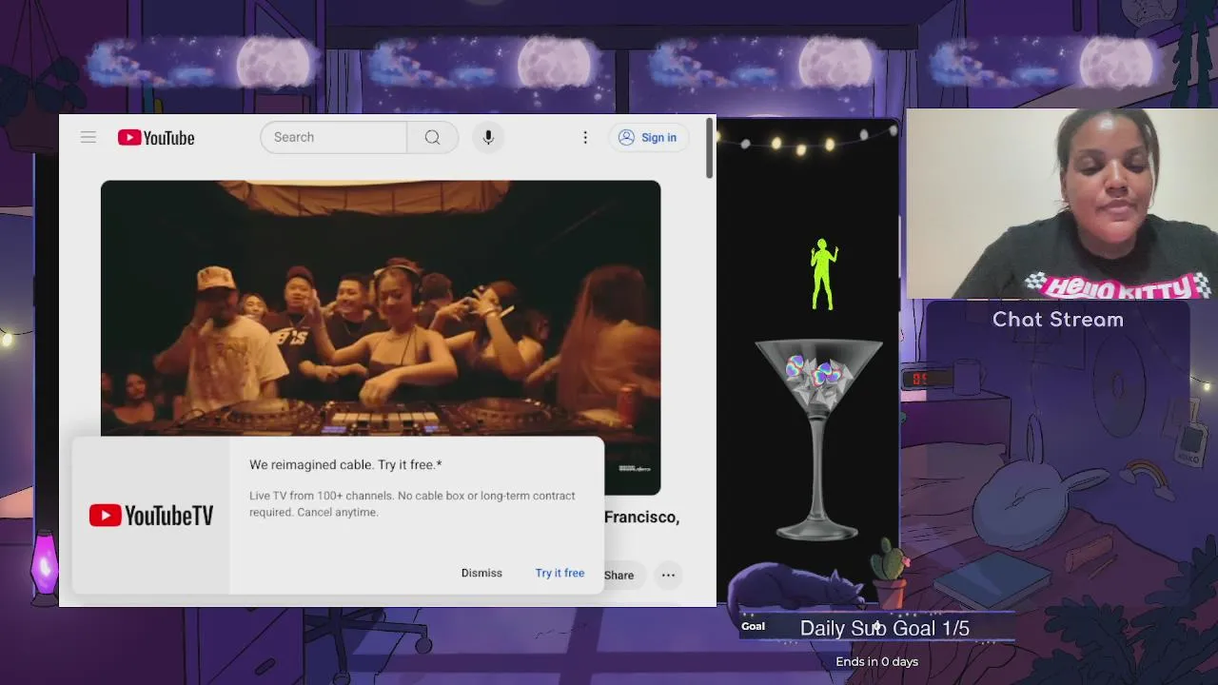The width and height of the screenshot is (1218, 685).
Task: Click the YouTubeTV logo in promo
Action: pyautogui.click(x=151, y=516)
